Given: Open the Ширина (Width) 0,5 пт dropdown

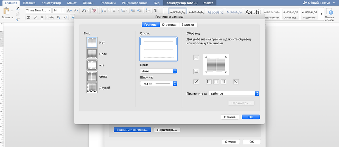Looking at the screenshot, I should coord(158,83).
